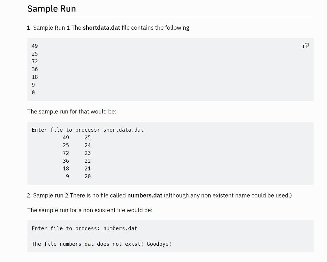Click the output row showing 49 and 25
The height and width of the screenshot is (262, 327).
coord(77,138)
